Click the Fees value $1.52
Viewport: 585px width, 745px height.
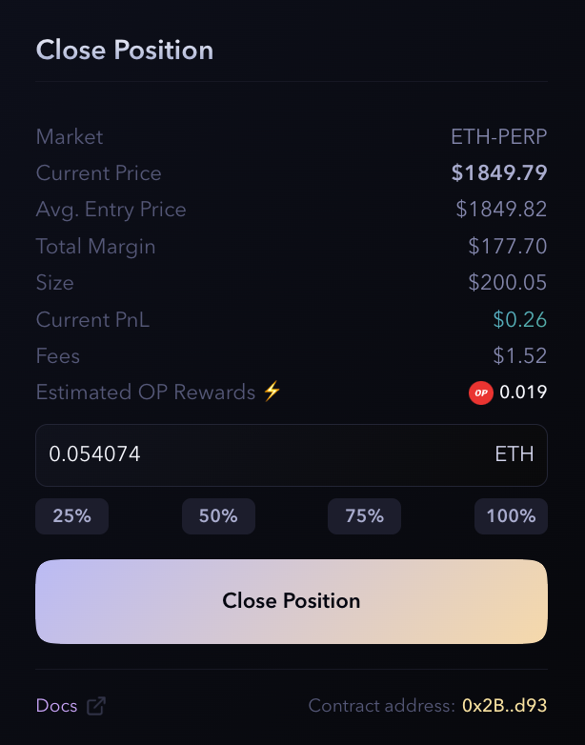click(520, 356)
